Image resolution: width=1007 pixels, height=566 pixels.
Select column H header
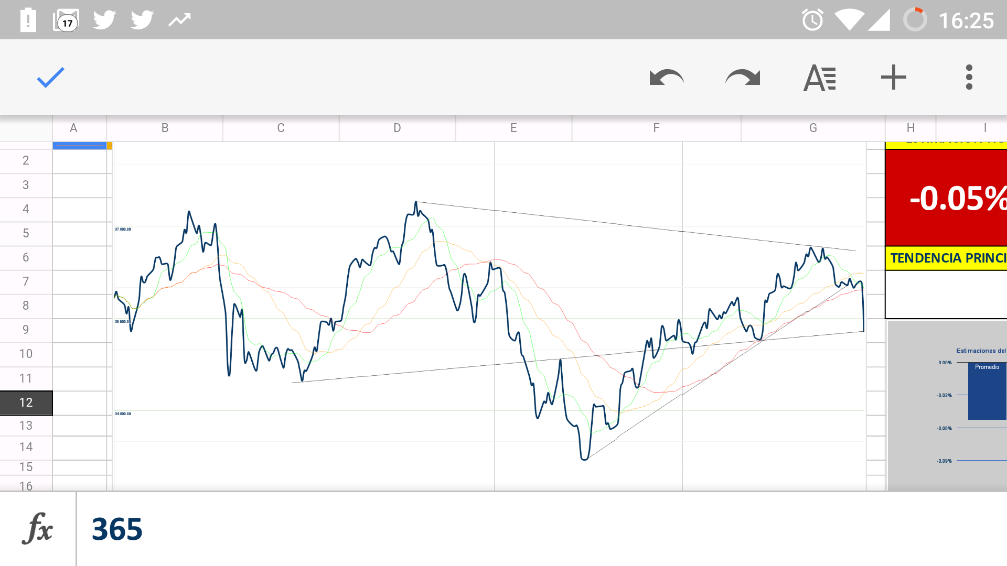910,128
